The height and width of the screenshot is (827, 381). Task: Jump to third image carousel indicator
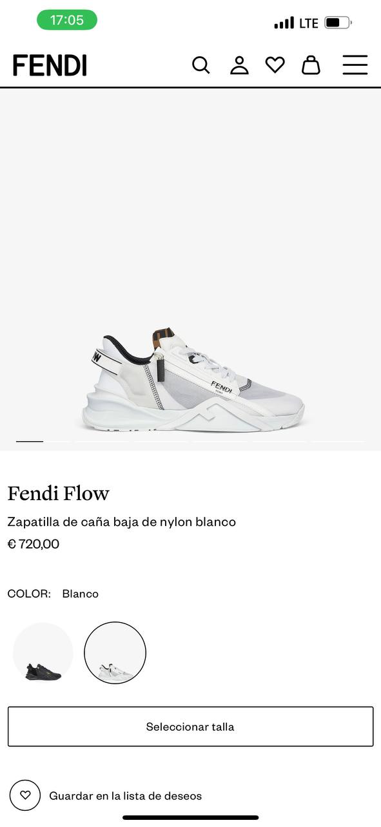[162, 441]
